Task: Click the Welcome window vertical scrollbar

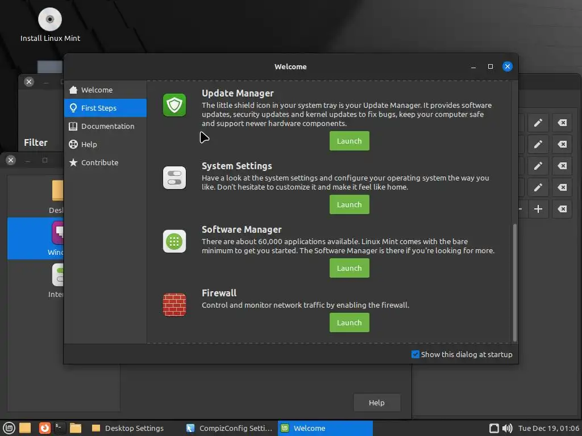Action: [514, 282]
